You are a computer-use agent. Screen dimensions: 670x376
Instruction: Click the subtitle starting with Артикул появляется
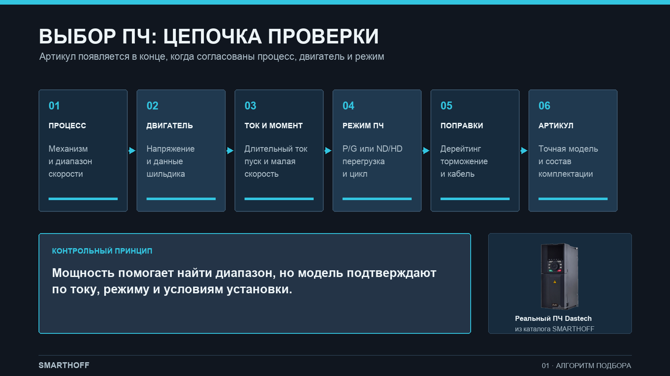coord(211,56)
